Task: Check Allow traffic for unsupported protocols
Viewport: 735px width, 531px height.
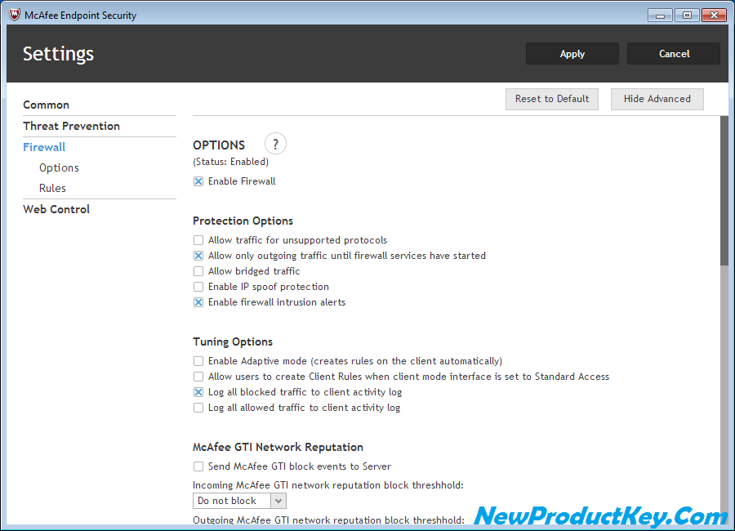Action: [x=198, y=240]
